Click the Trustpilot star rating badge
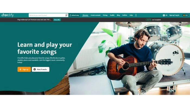The image size is (190, 108). point(148,20)
